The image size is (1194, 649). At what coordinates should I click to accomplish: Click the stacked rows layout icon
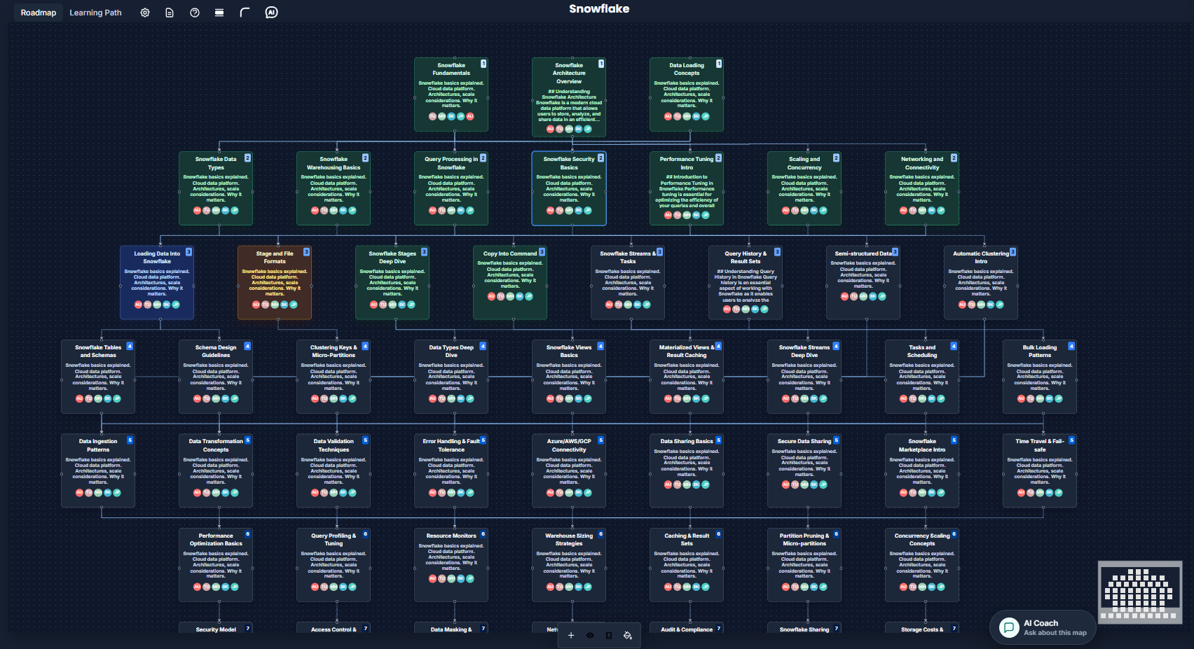(x=219, y=13)
